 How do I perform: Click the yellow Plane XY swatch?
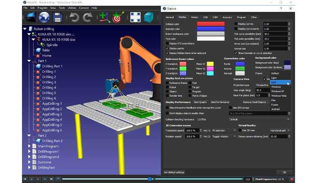coord(210,64)
